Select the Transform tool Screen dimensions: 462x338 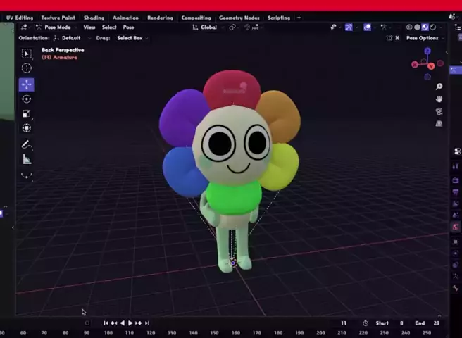point(26,128)
